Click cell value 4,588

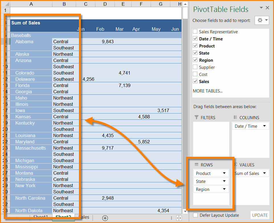pyautogui.click(x=144, y=117)
